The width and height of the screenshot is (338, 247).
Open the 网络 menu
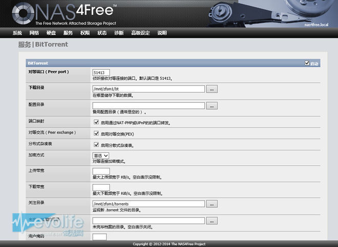click(x=34, y=33)
